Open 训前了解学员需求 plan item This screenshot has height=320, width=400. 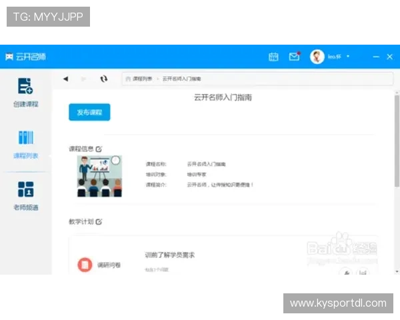point(169,255)
